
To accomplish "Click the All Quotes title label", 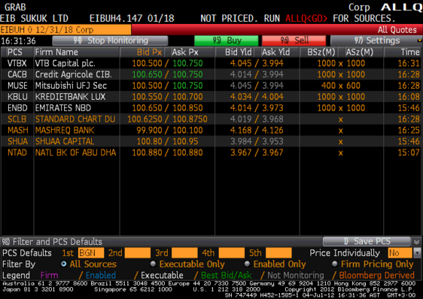I will tap(397, 29).
